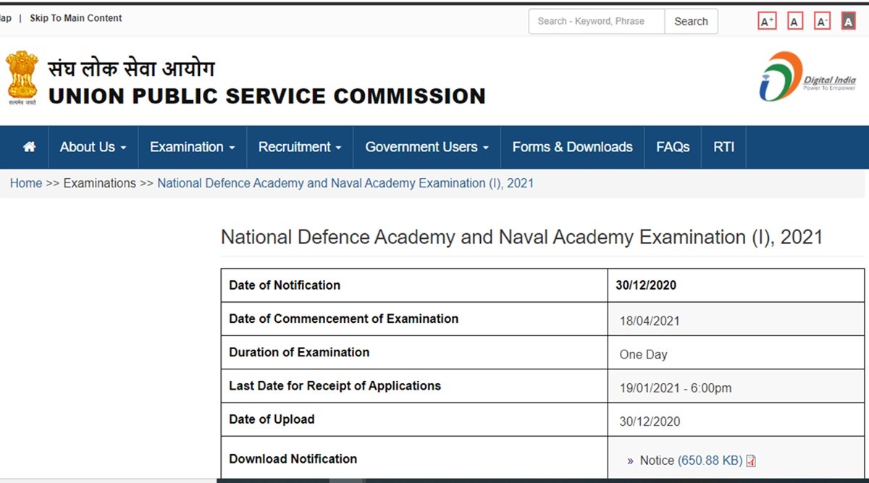Download the Notice (650.88 KB) link
The height and width of the screenshot is (483, 869).
(x=691, y=461)
